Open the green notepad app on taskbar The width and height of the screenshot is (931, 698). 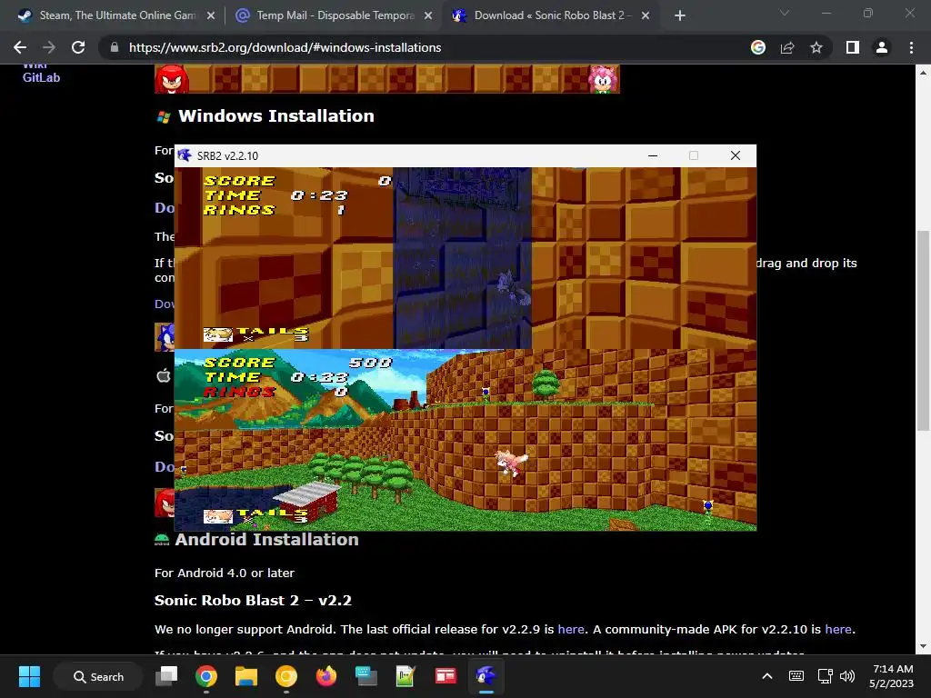pyautogui.click(x=405, y=676)
